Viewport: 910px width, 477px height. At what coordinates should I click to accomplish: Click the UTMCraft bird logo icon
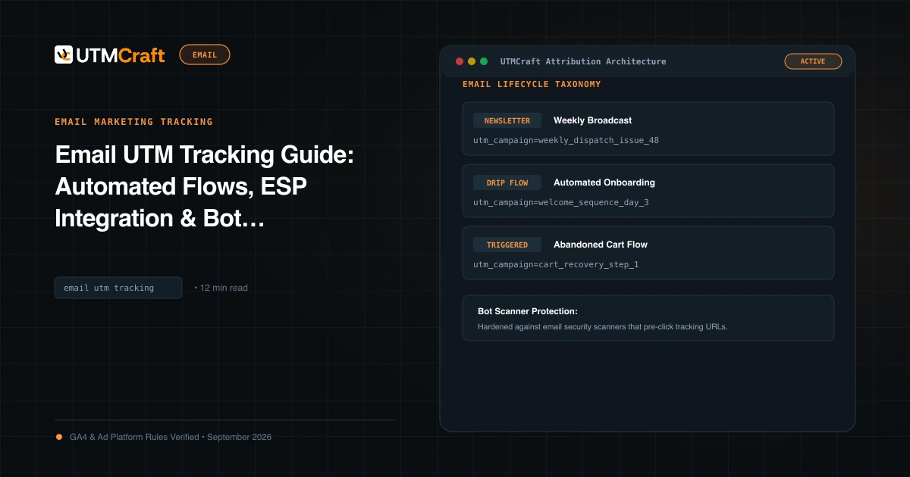coord(64,55)
